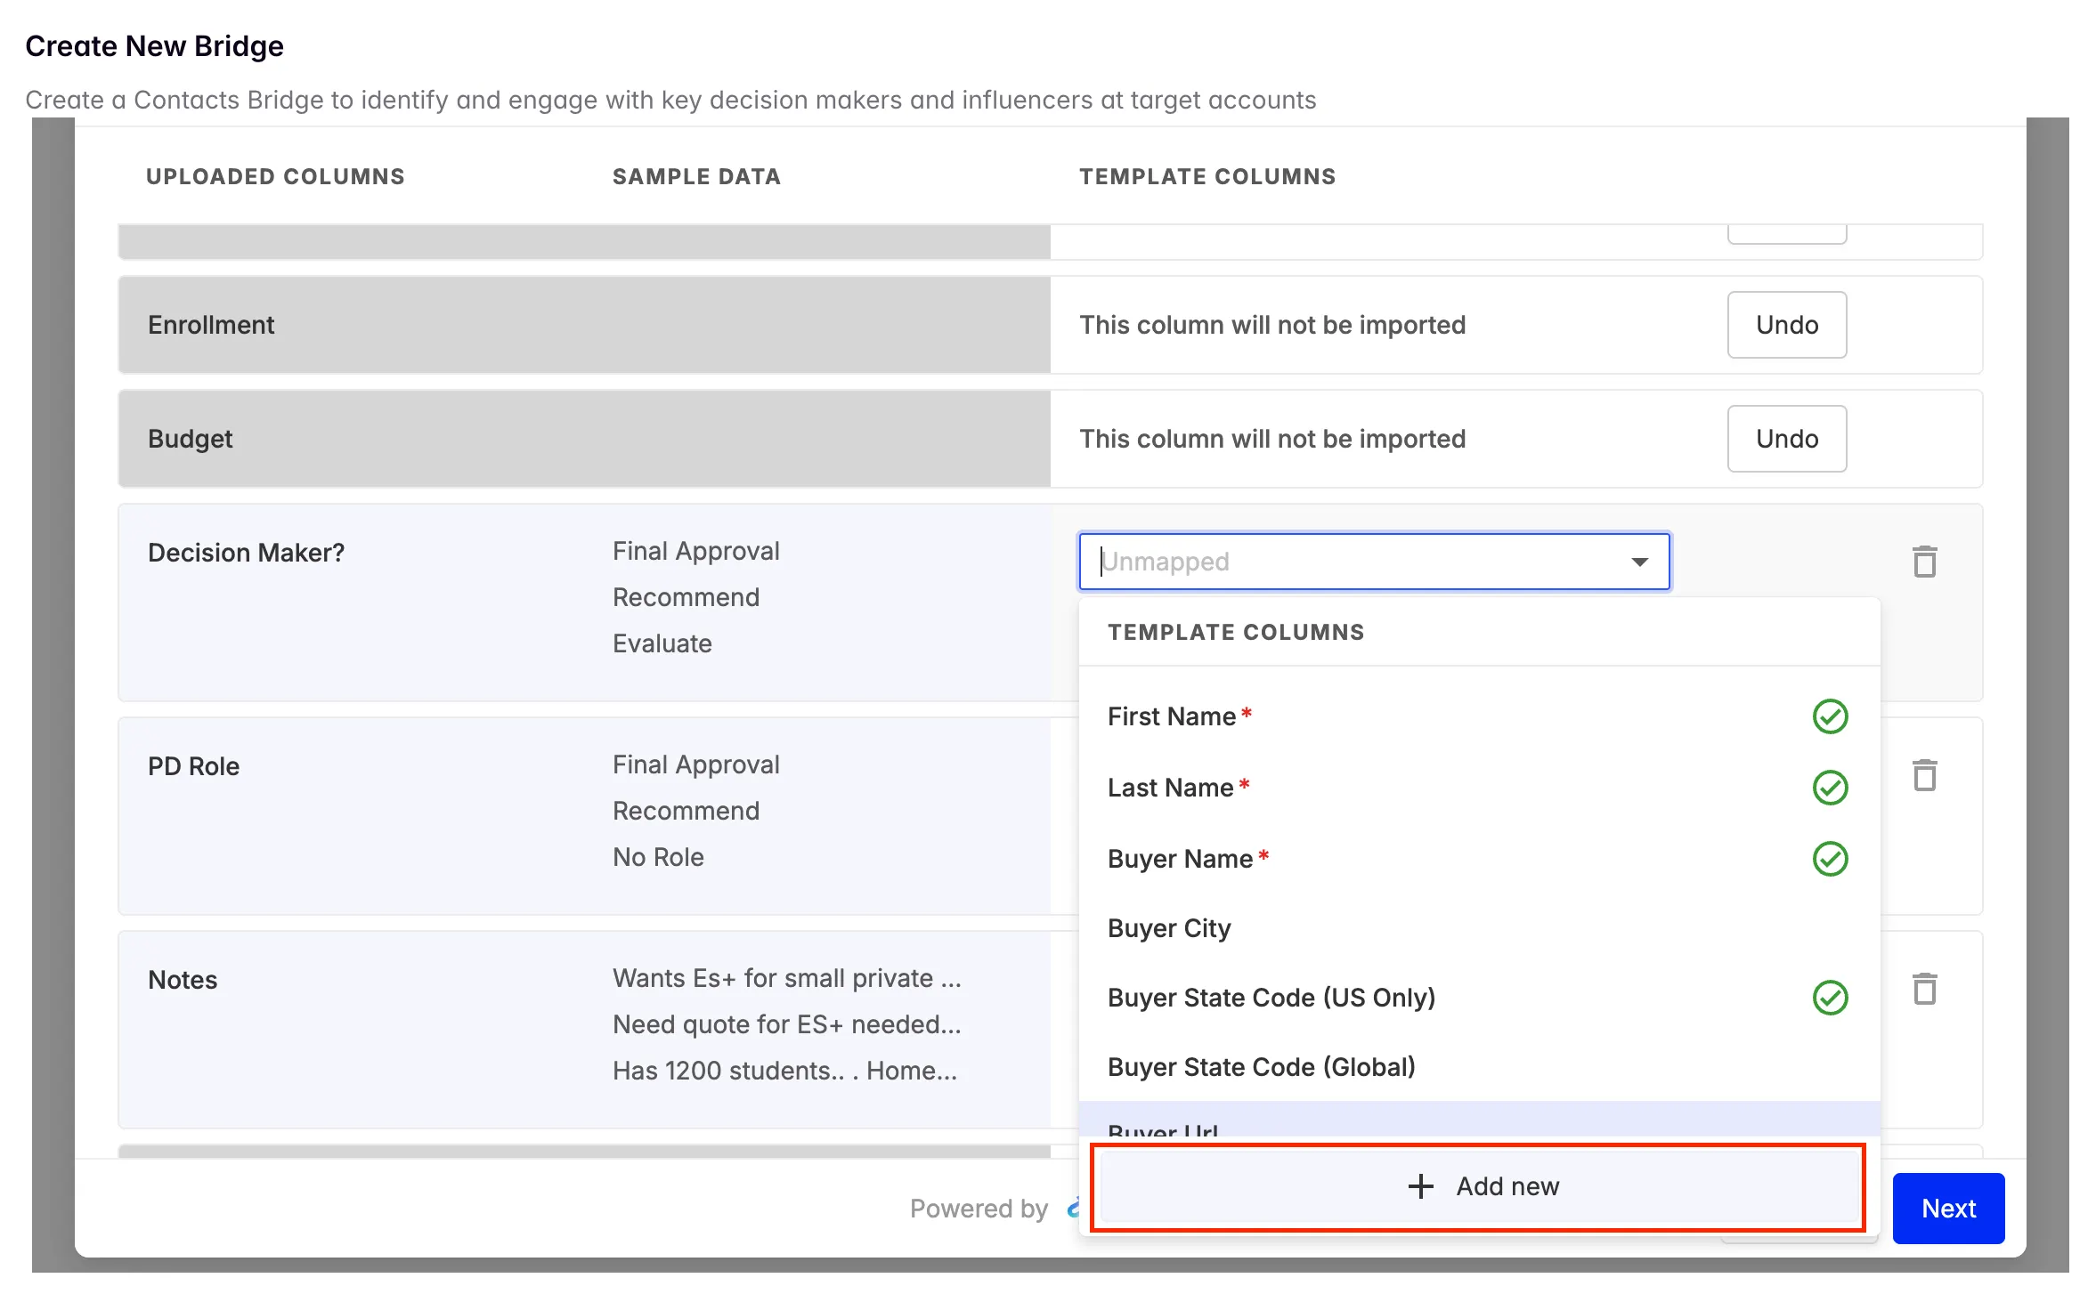Click green checkmark next to First Name
Screen dimensions: 2096x1294
(x=1830, y=716)
